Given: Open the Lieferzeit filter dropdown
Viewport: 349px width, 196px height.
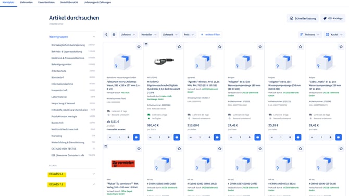Looking at the screenshot, I should (170, 34).
